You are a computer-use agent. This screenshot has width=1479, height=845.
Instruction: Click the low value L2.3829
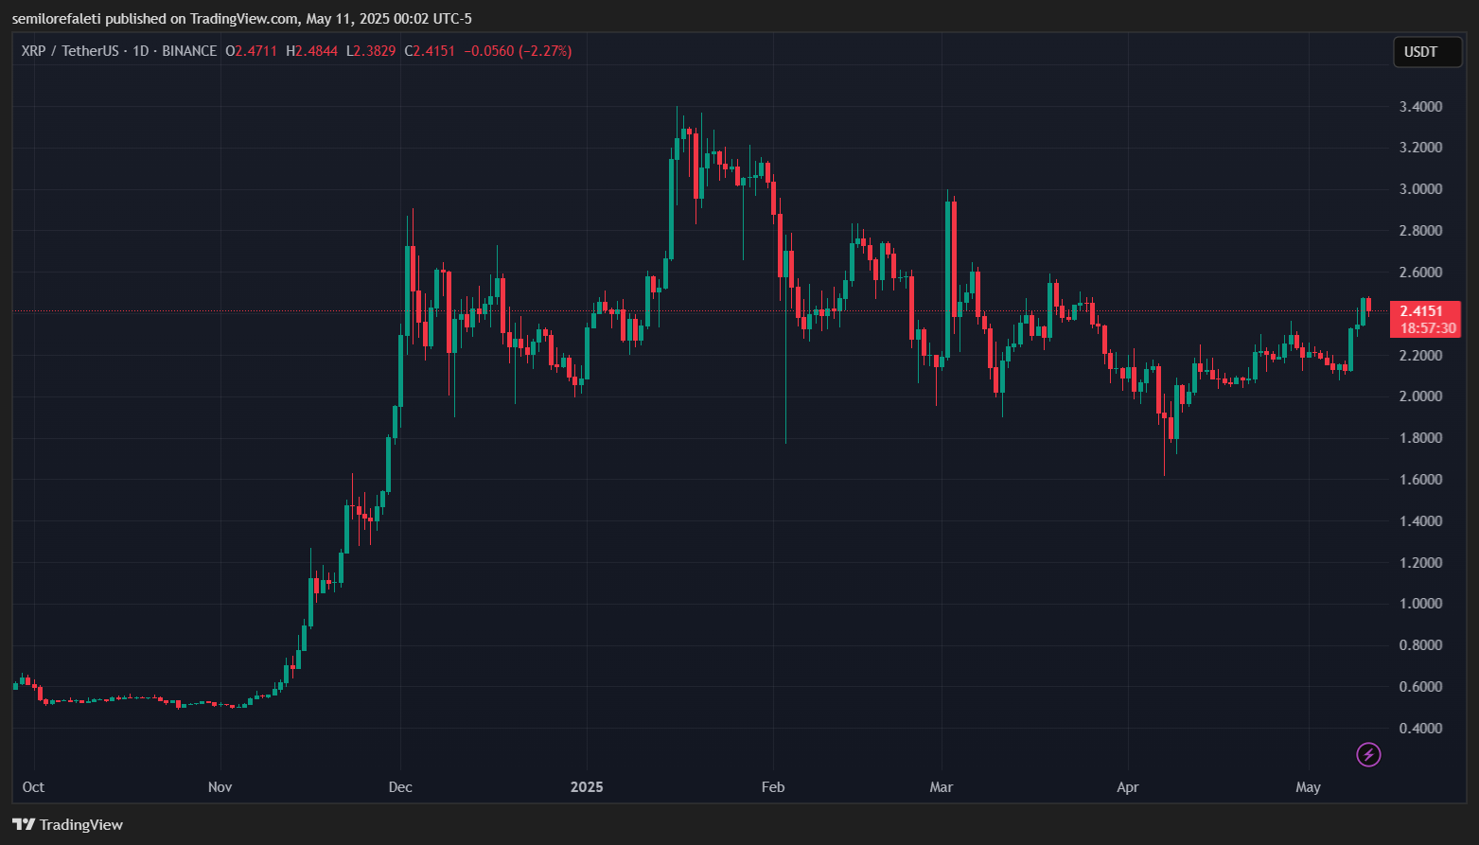pyautogui.click(x=371, y=51)
